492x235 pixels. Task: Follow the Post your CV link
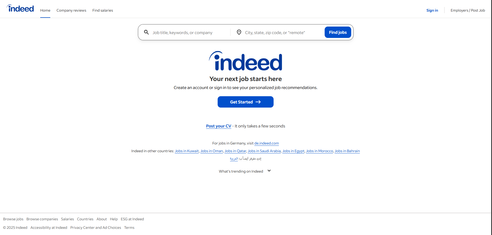tap(218, 126)
